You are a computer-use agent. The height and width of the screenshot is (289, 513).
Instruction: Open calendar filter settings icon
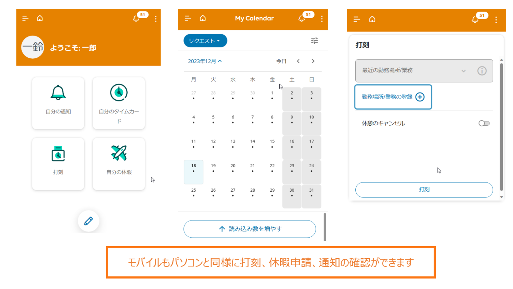314,41
